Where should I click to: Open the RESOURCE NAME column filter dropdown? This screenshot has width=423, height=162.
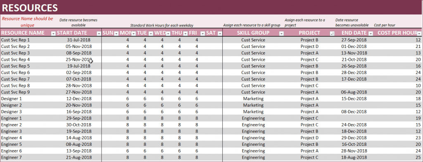click(x=53, y=33)
